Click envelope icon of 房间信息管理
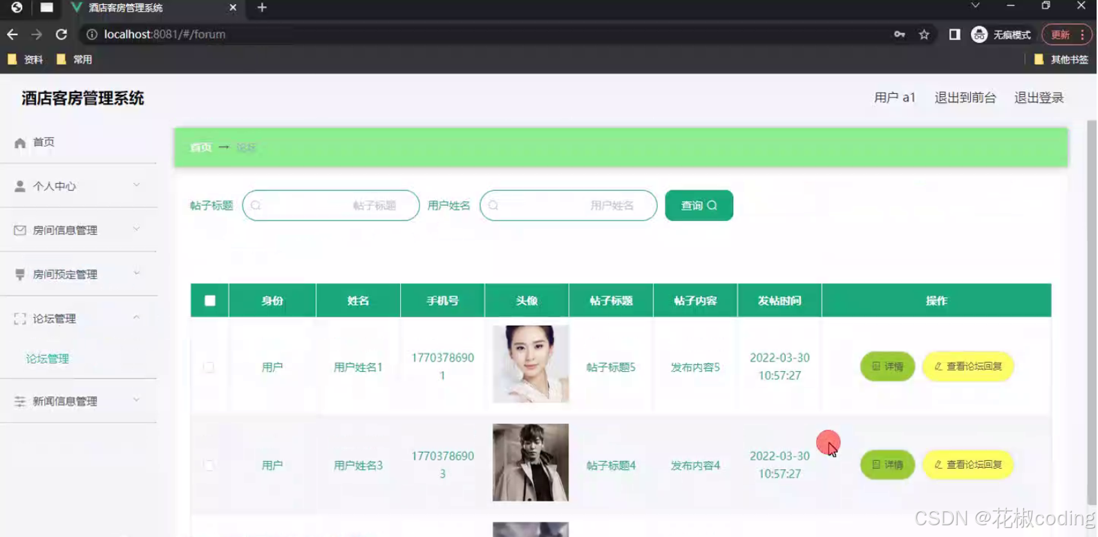This screenshot has height=537, width=1098. point(20,230)
